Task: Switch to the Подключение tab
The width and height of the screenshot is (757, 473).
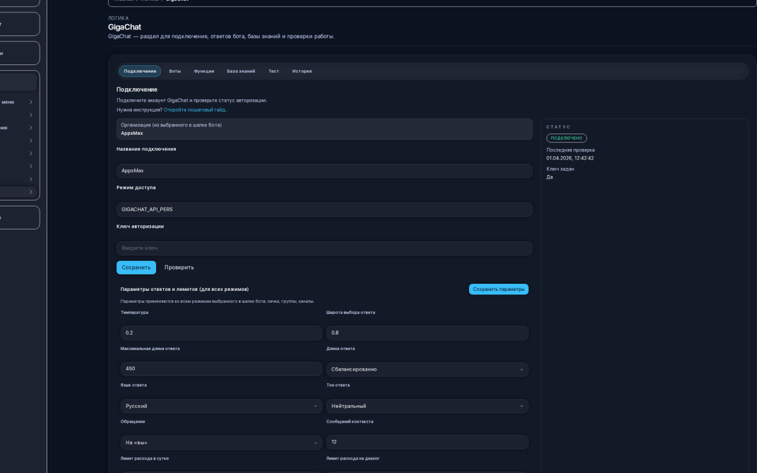Action: point(140,71)
